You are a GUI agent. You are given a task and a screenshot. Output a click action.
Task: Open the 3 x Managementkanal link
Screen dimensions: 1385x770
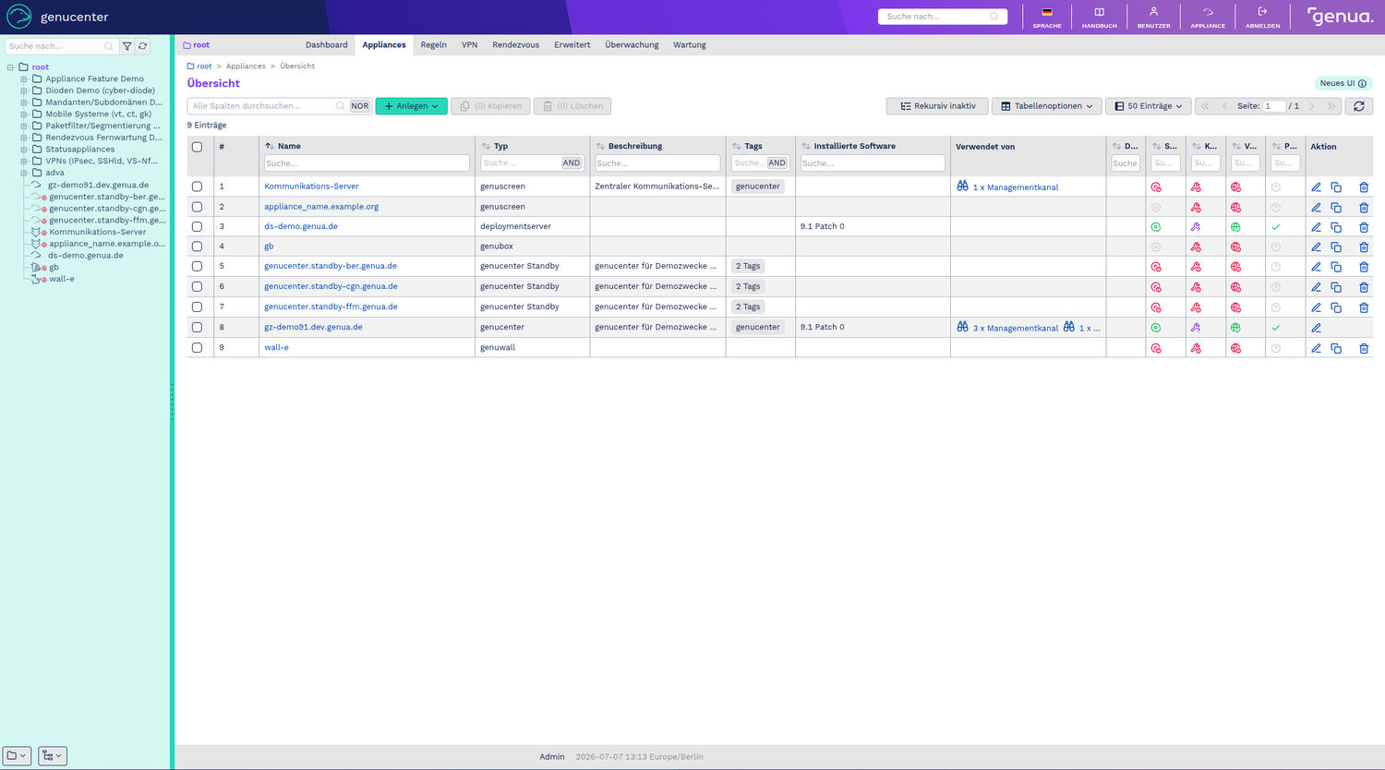pyautogui.click(x=1015, y=328)
